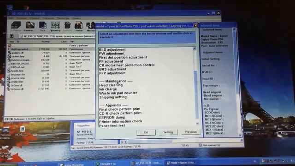Open the Команды menu in WinRAR
This screenshot has width=295, height=166.
pos(22,18)
